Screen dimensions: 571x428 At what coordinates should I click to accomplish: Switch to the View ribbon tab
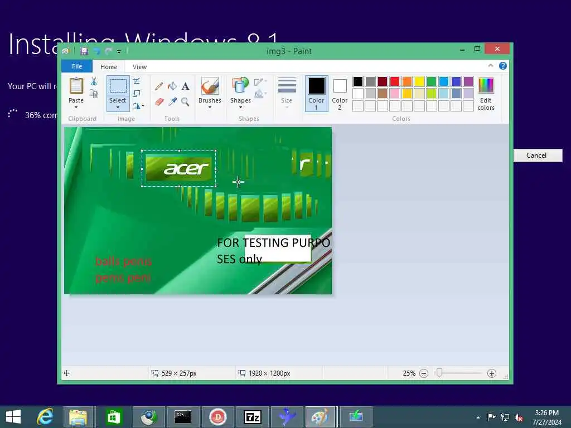pos(139,67)
